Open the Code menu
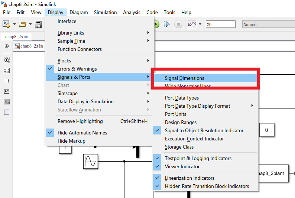Image resolution: width=295 pixels, height=198 pixels. click(x=152, y=12)
